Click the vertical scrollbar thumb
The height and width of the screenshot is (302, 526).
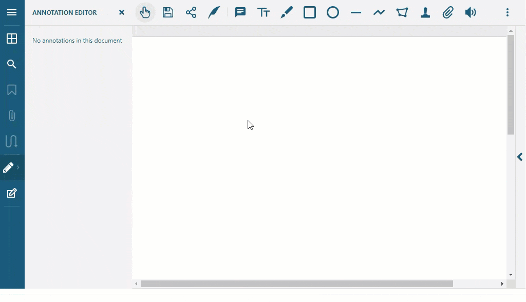click(511, 85)
